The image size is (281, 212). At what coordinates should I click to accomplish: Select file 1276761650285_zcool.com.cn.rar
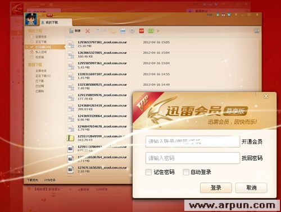point(102,168)
